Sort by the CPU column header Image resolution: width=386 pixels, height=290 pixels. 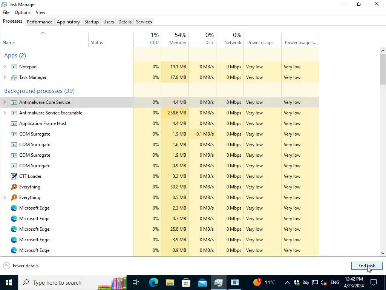[147, 39]
